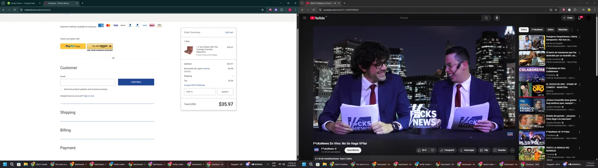Image resolution: width=598 pixels, height=168 pixels.
Task: Subscribe with the Suscribirme button
Action: [x=353, y=150]
